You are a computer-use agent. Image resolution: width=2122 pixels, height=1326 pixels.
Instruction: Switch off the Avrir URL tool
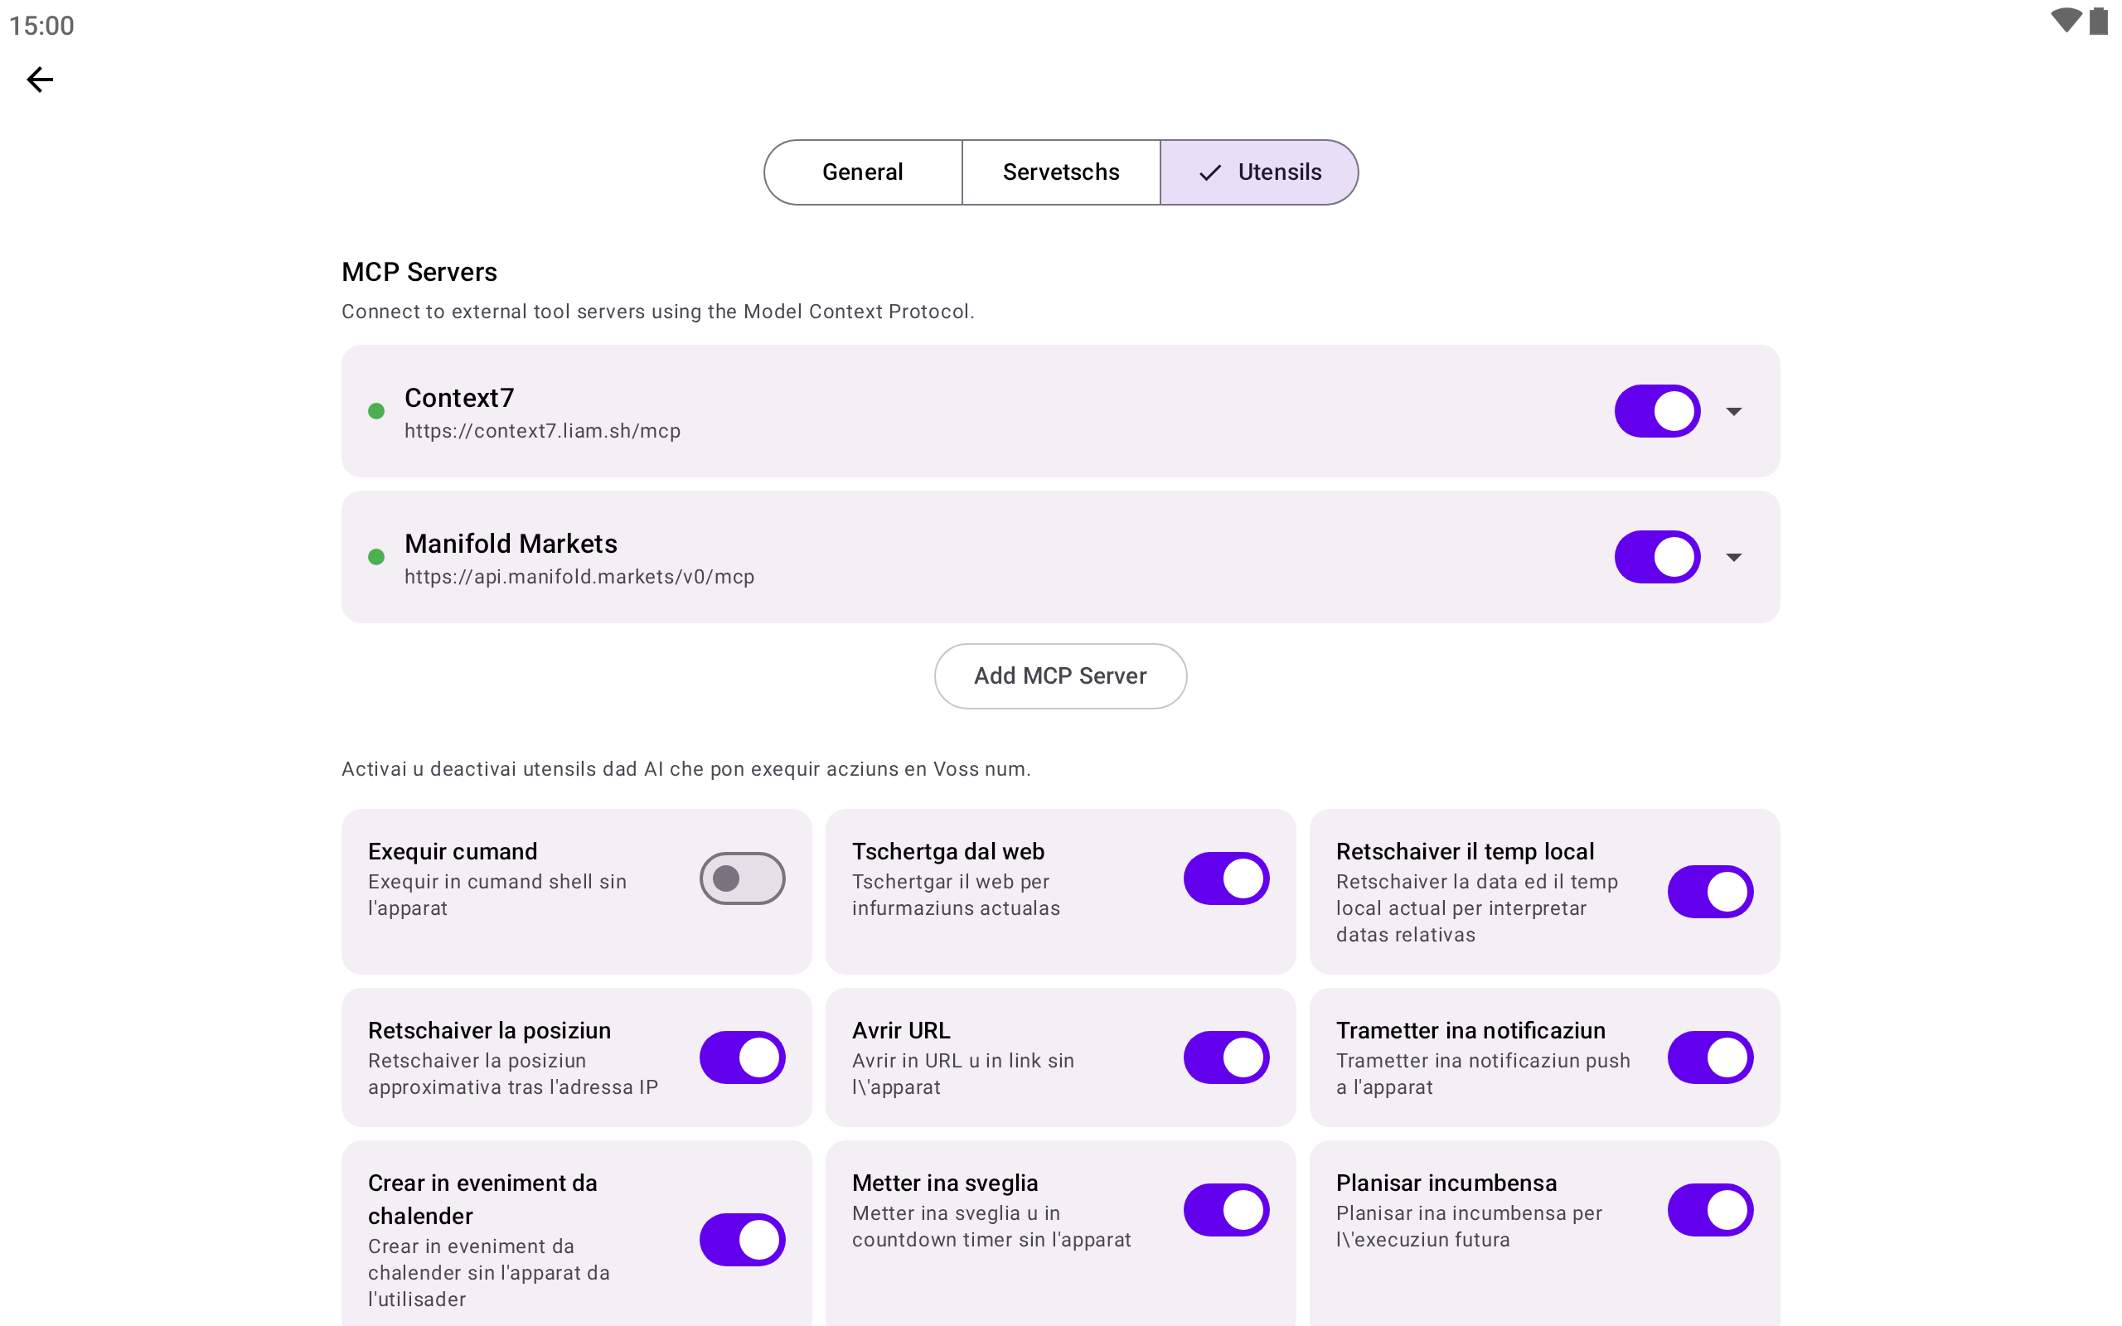(1226, 1057)
